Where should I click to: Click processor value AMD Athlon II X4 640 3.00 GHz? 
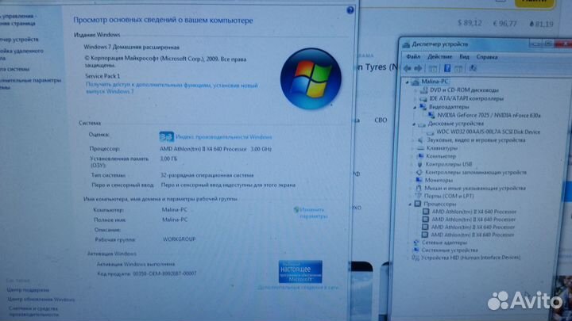tap(215, 149)
